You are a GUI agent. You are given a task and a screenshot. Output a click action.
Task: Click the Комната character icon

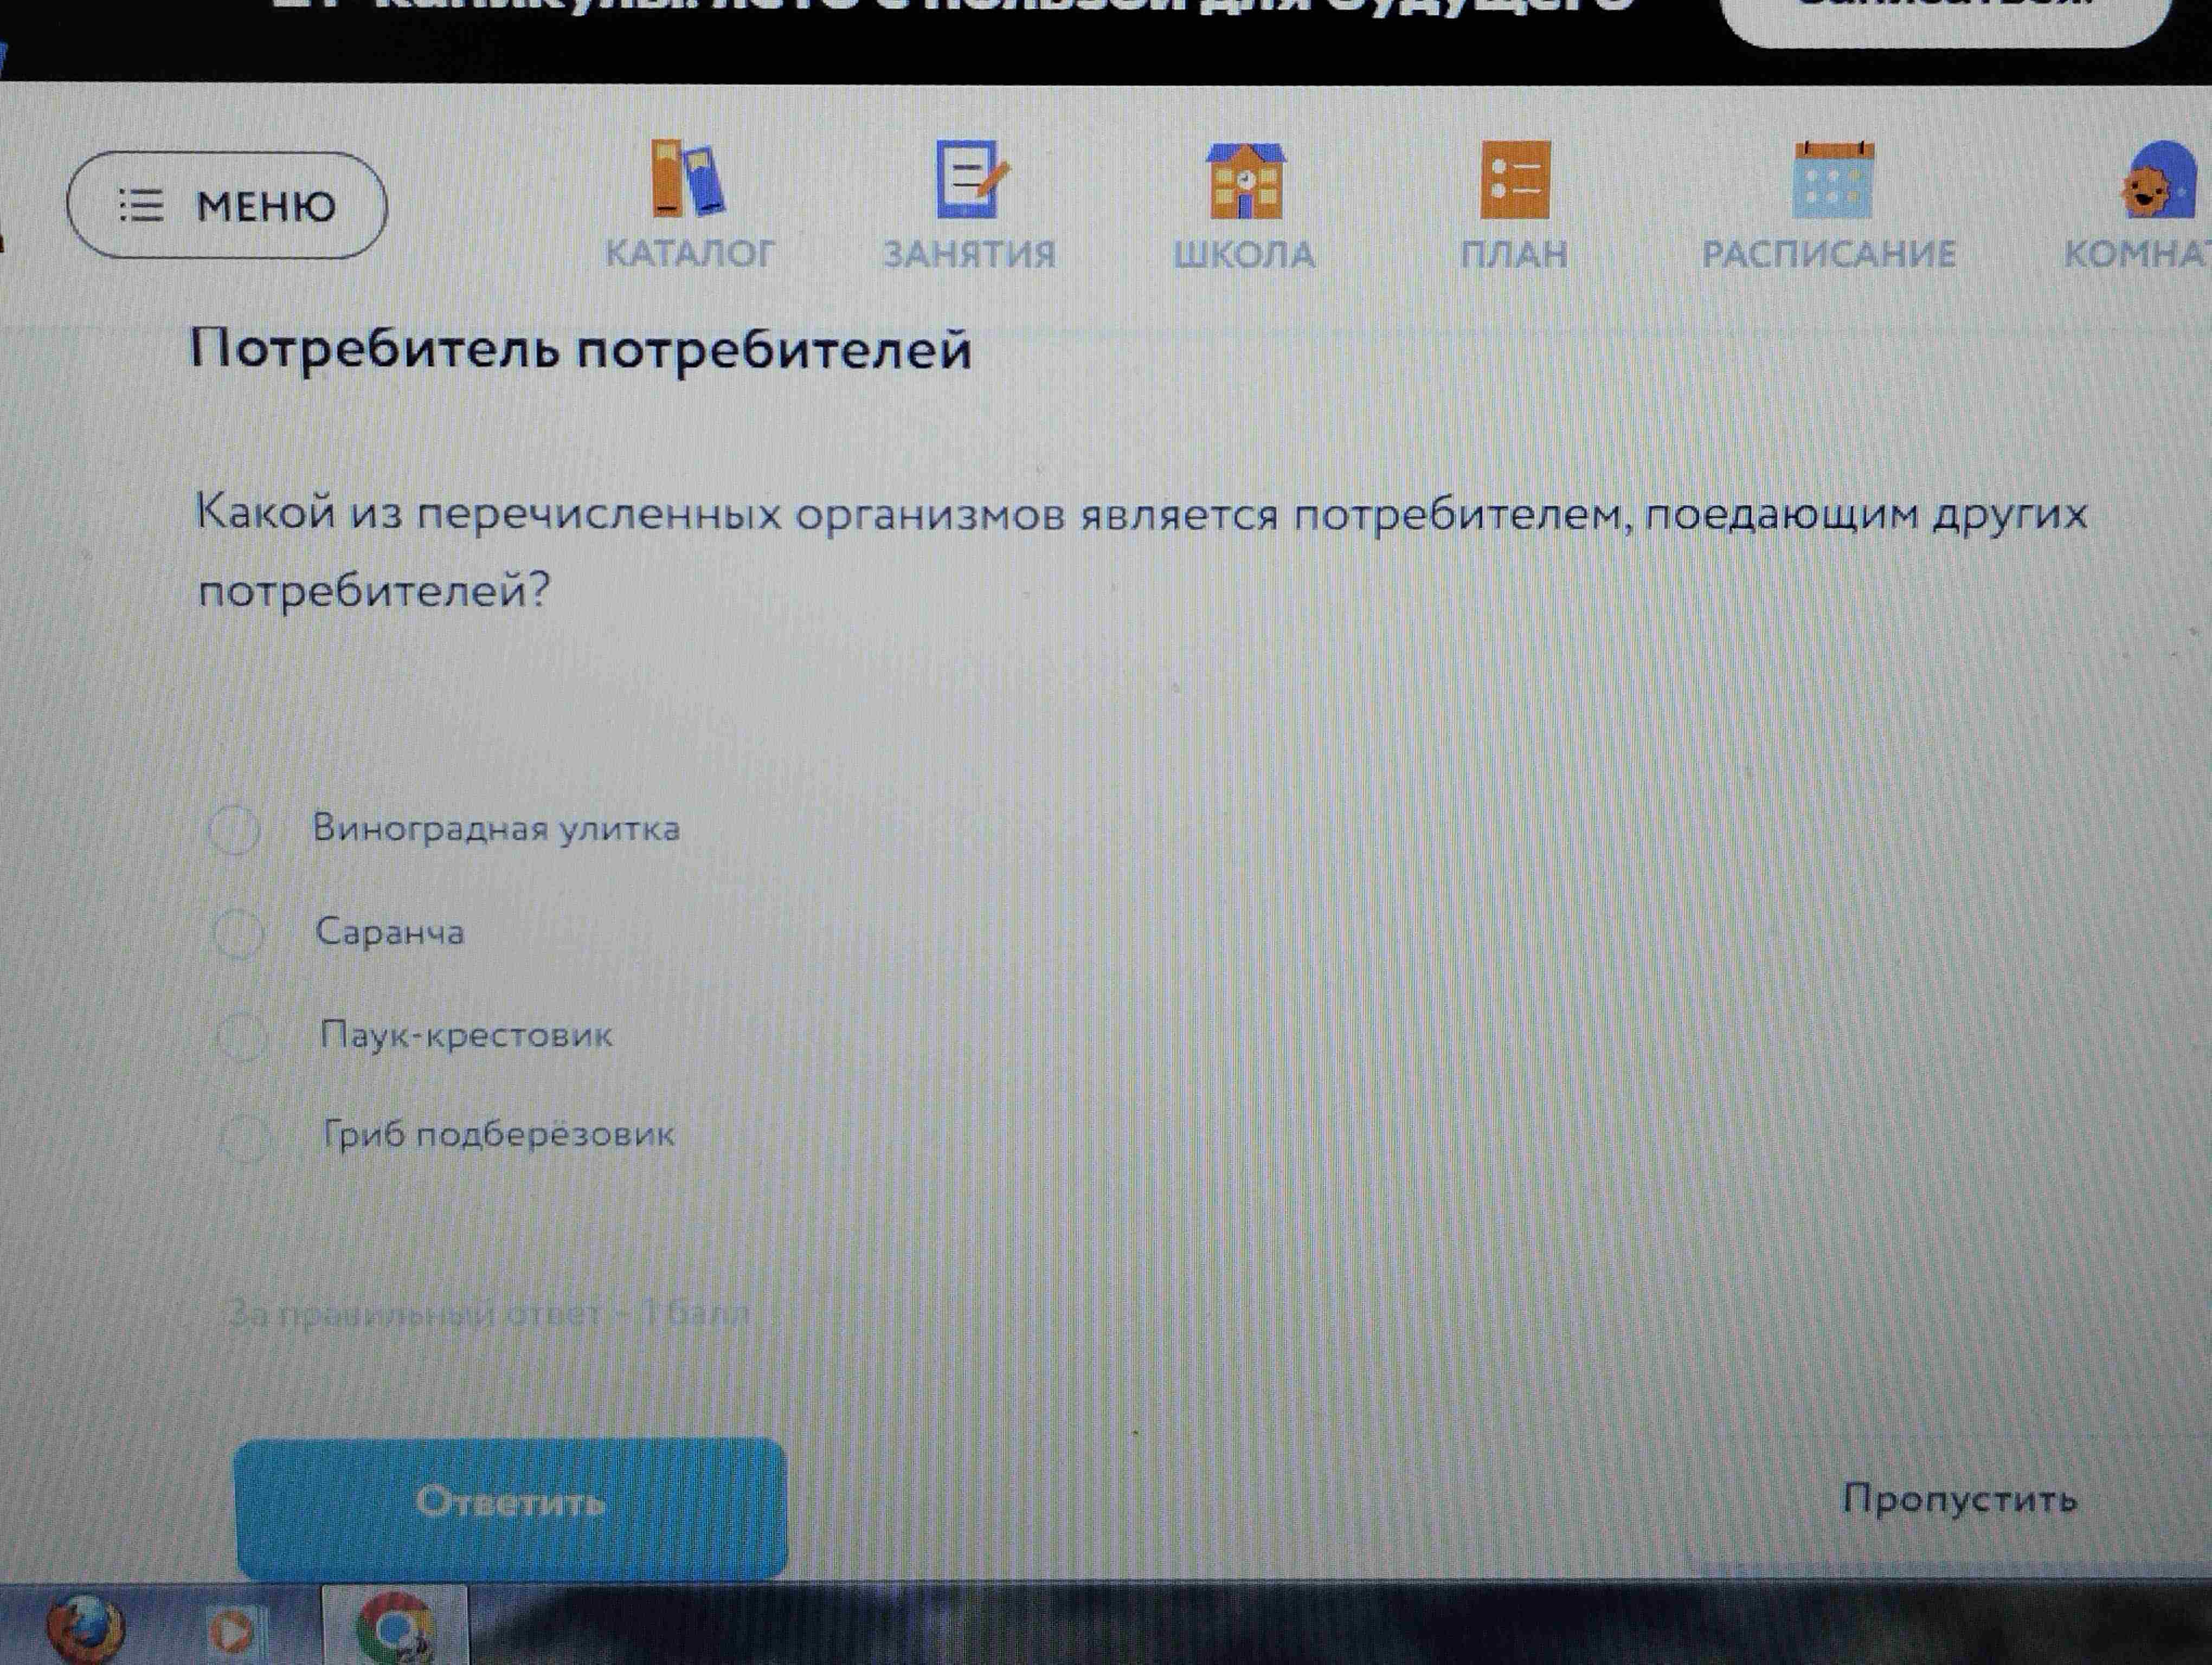click(2160, 180)
